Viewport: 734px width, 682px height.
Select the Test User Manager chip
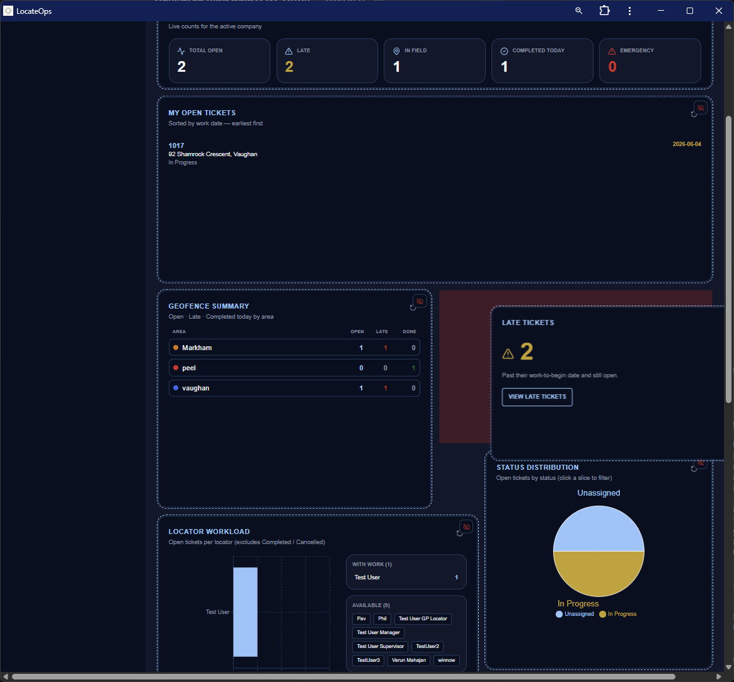pyautogui.click(x=378, y=632)
